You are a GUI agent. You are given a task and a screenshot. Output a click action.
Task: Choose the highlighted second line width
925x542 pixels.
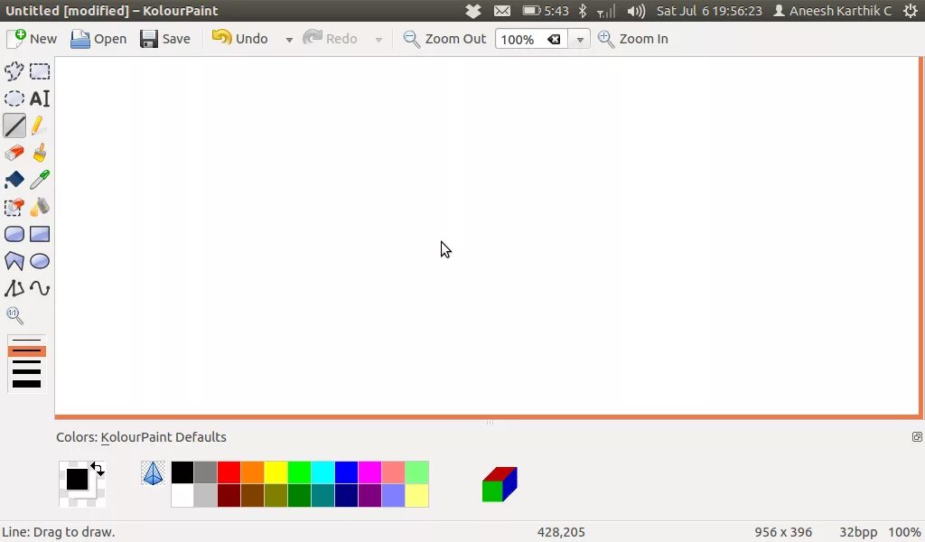click(x=26, y=350)
